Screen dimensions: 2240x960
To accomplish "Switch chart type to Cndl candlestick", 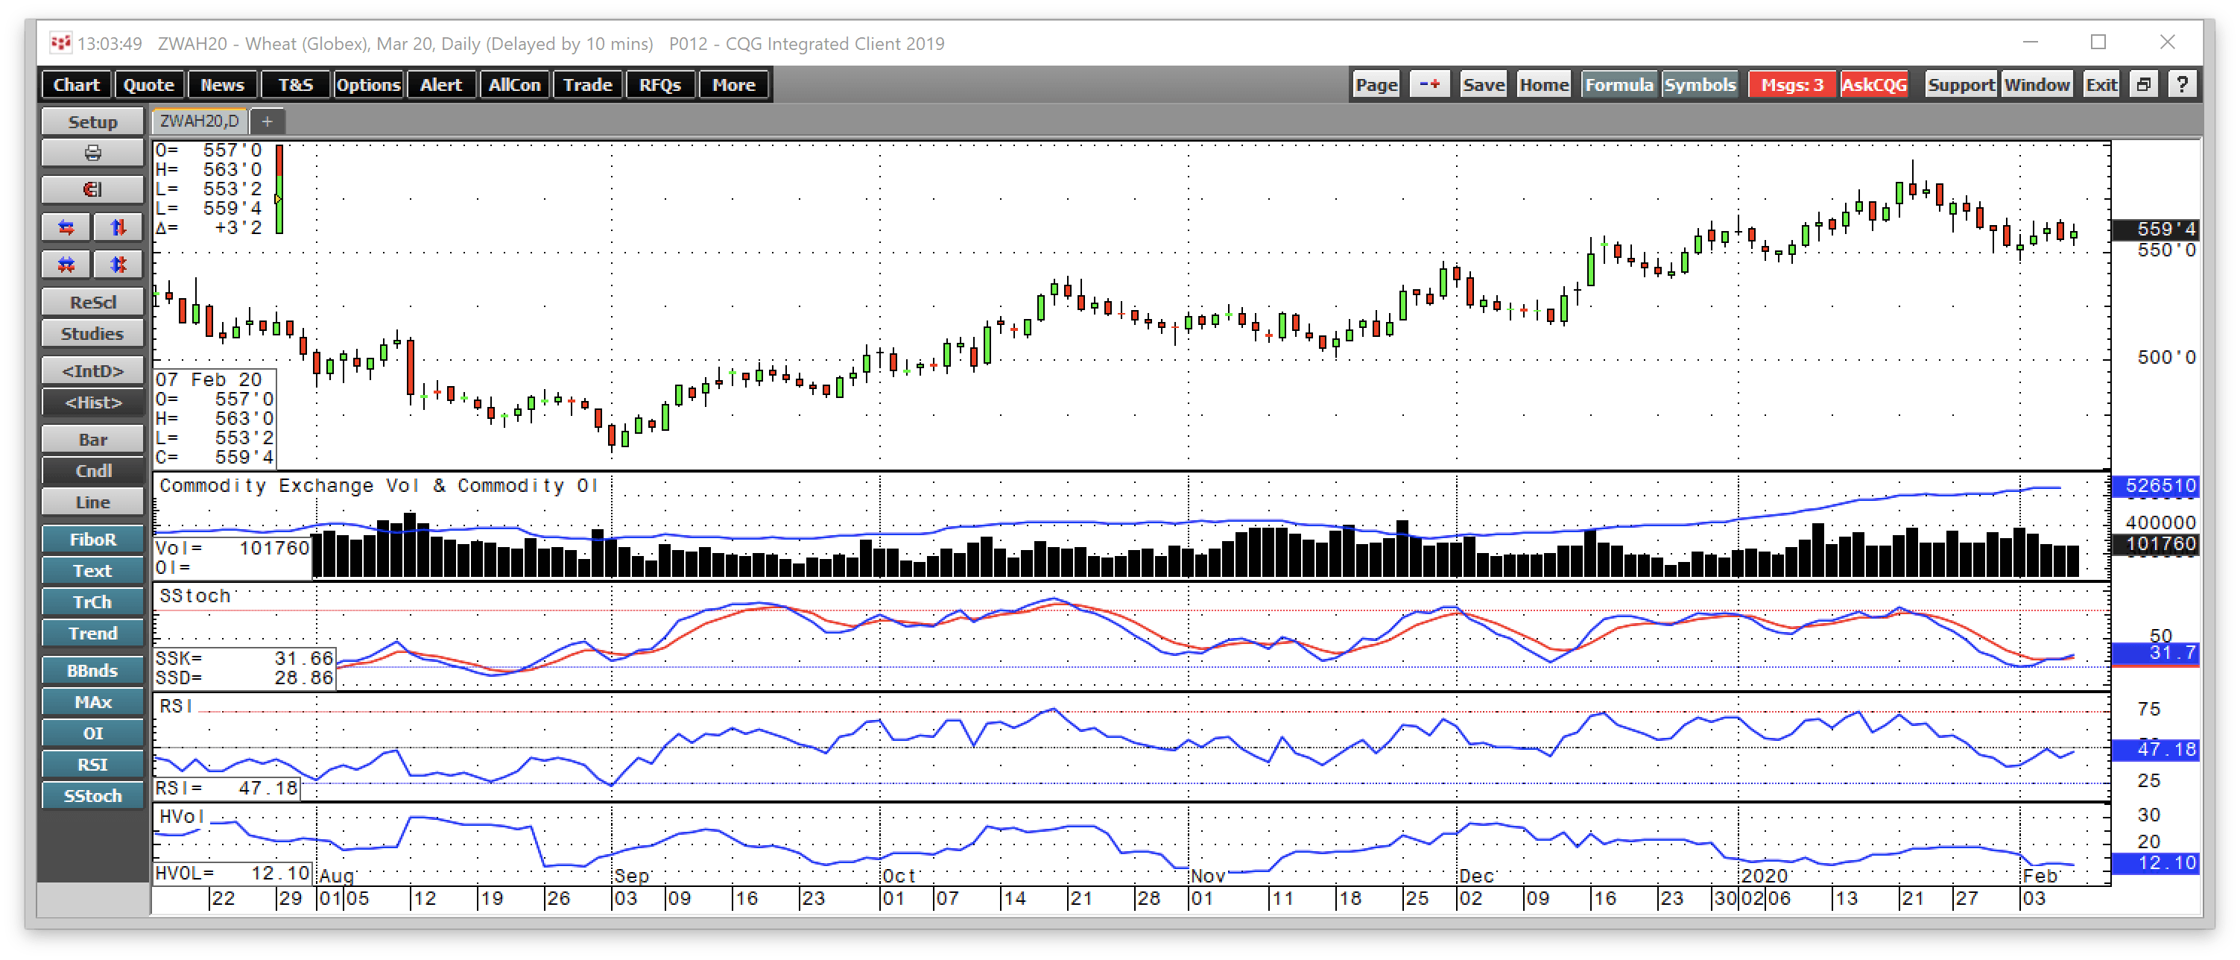I will coord(92,471).
